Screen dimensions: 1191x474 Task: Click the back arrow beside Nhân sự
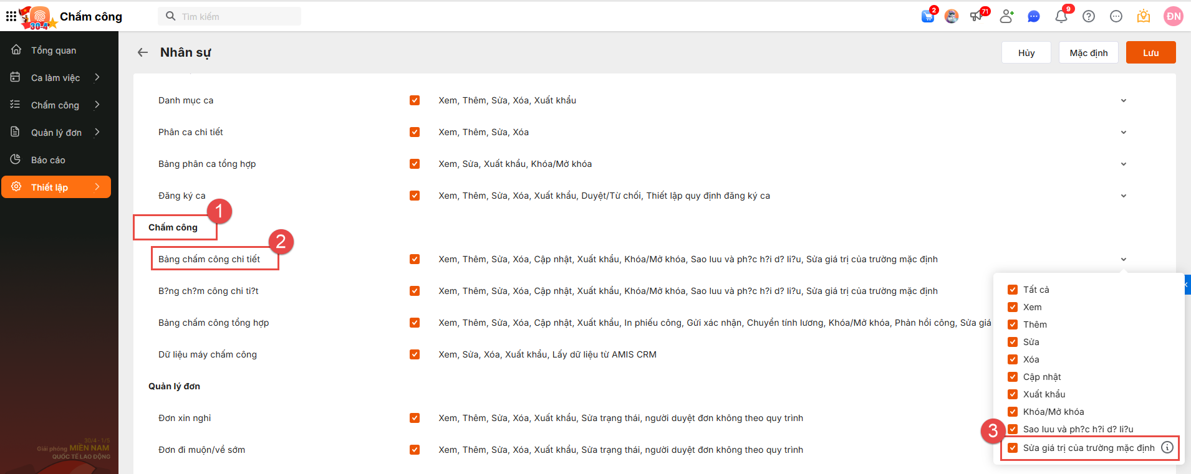pyautogui.click(x=143, y=52)
